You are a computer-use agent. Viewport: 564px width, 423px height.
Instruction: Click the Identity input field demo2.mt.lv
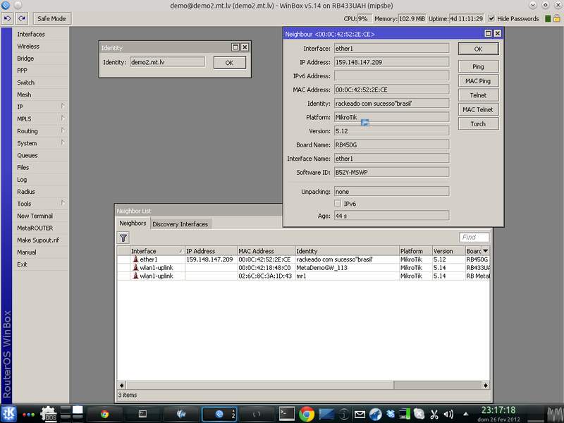coord(167,62)
